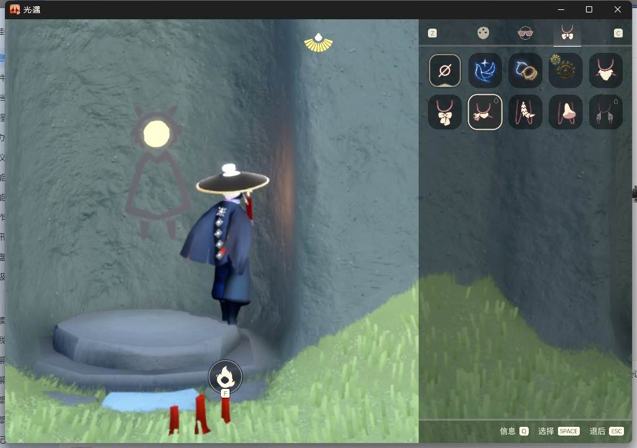
Task: Equip the tall white tree pendant necklace
Action: tap(525, 112)
